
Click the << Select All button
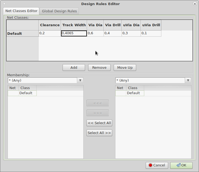[x=99, y=123]
